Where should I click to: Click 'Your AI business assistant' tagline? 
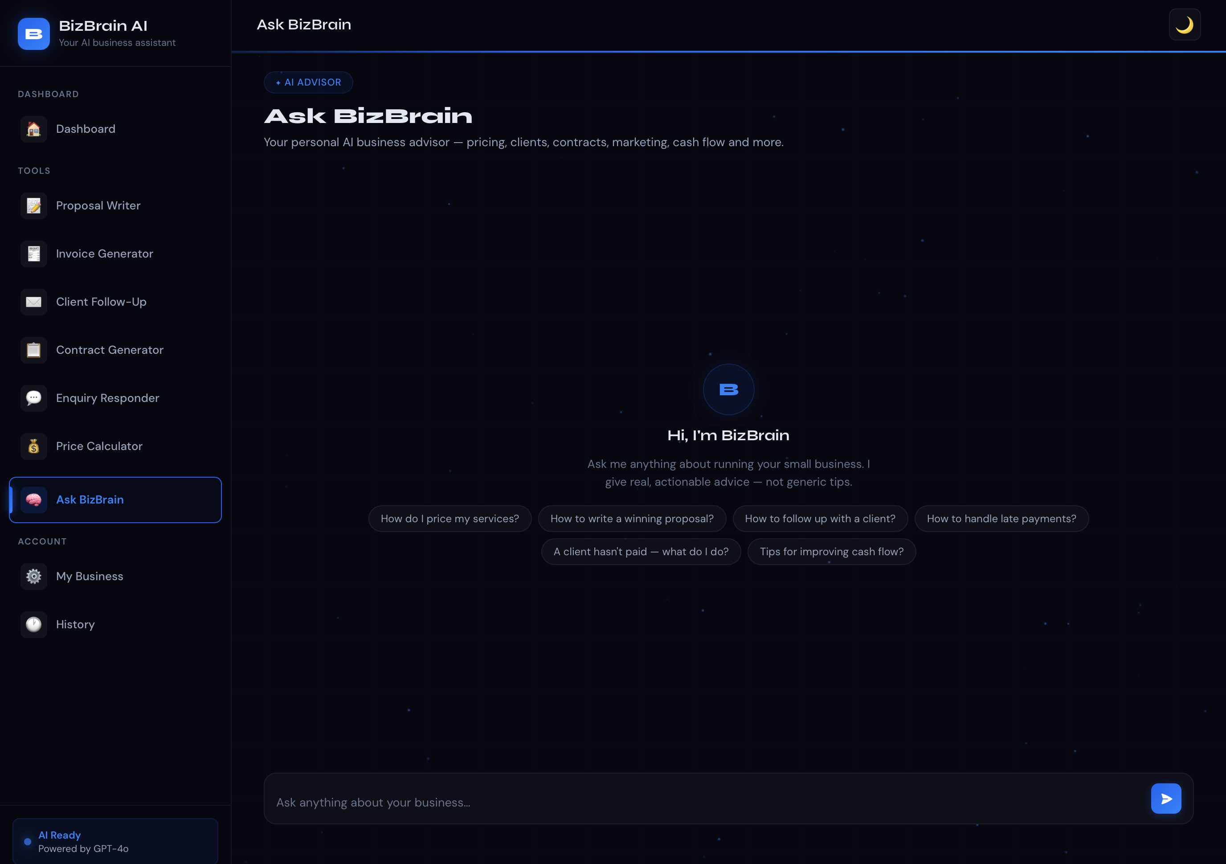(x=117, y=43)
